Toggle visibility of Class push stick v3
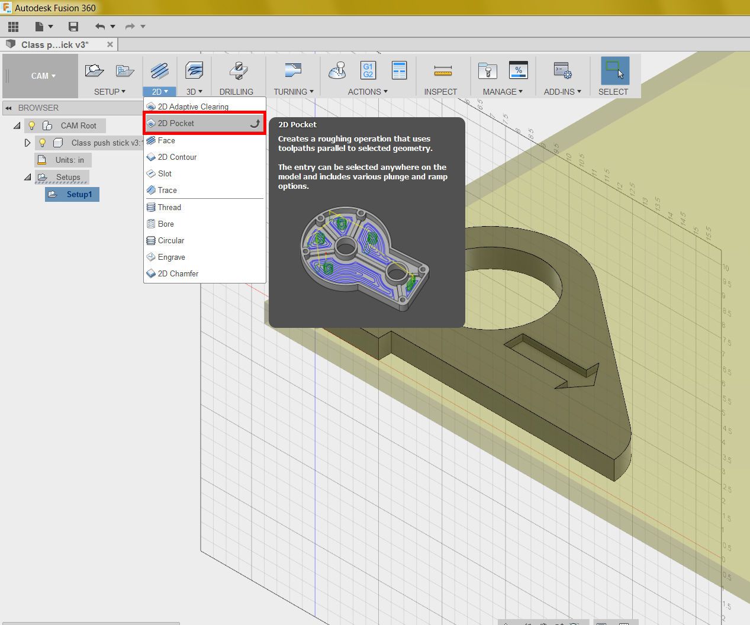The image size is (750, 625). pyautogui.click(x=42, y=143)
